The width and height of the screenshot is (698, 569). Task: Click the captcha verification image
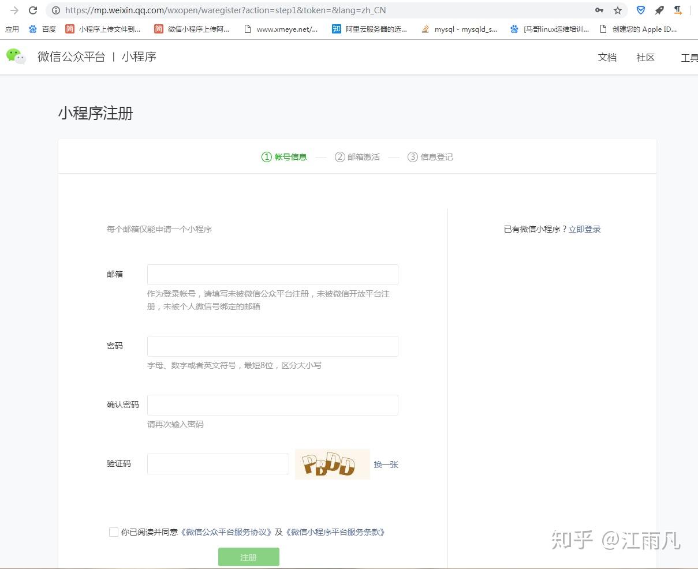pos(332,464)
